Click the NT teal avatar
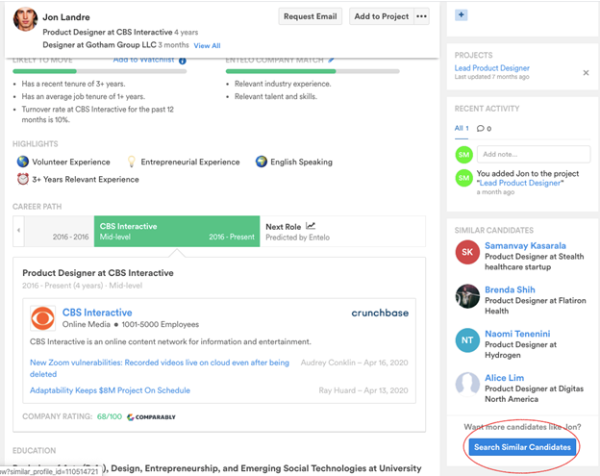The height and width of the screenshot is (476, 600). [x=467, y=340]
